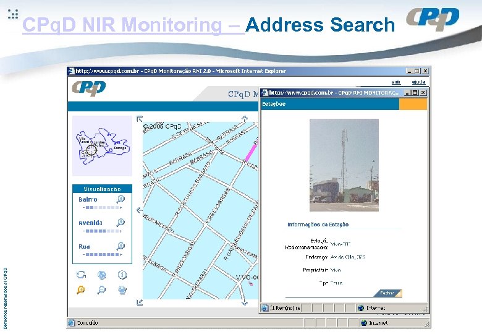Pan map using the northwest arrow
This screenshot has width=482, height=334.
tap(140, 119)
